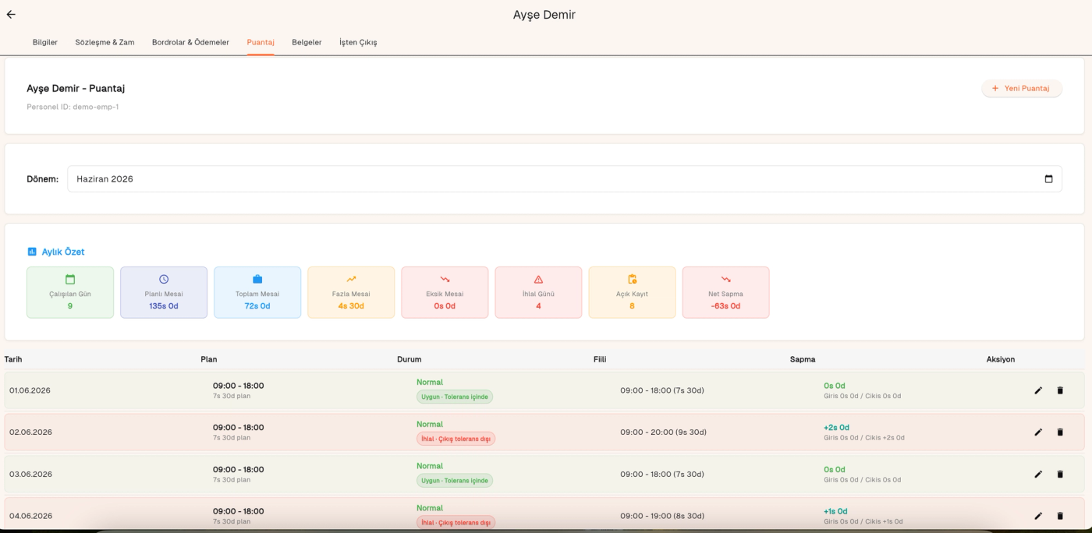
Task: Click the trending-down icon in Net Sapma card
Action: click(725, 279)
